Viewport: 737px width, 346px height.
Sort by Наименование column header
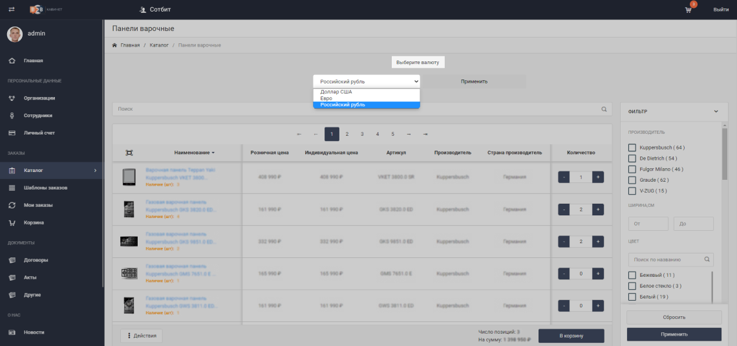click(x=194, y=153)
